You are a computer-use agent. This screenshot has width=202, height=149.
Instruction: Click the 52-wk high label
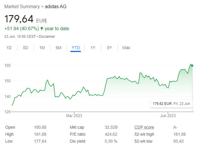pos(144,134)
